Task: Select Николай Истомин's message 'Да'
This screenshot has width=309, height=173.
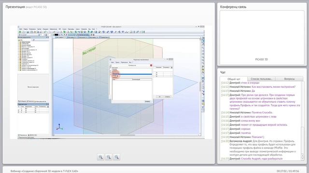Action: pos(253,91)
